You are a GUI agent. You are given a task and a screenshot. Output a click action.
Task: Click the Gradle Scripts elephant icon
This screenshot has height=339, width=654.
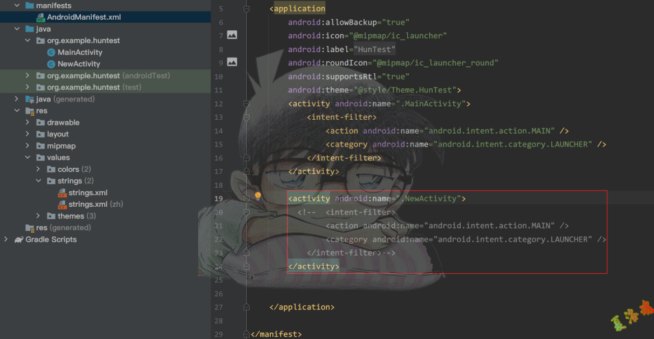click(18, 240)
